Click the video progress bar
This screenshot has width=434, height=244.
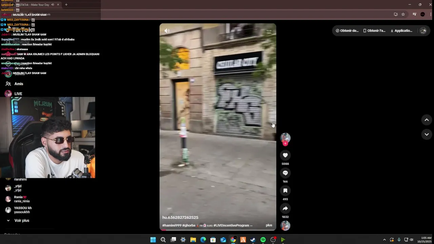(x=218, y=230)
